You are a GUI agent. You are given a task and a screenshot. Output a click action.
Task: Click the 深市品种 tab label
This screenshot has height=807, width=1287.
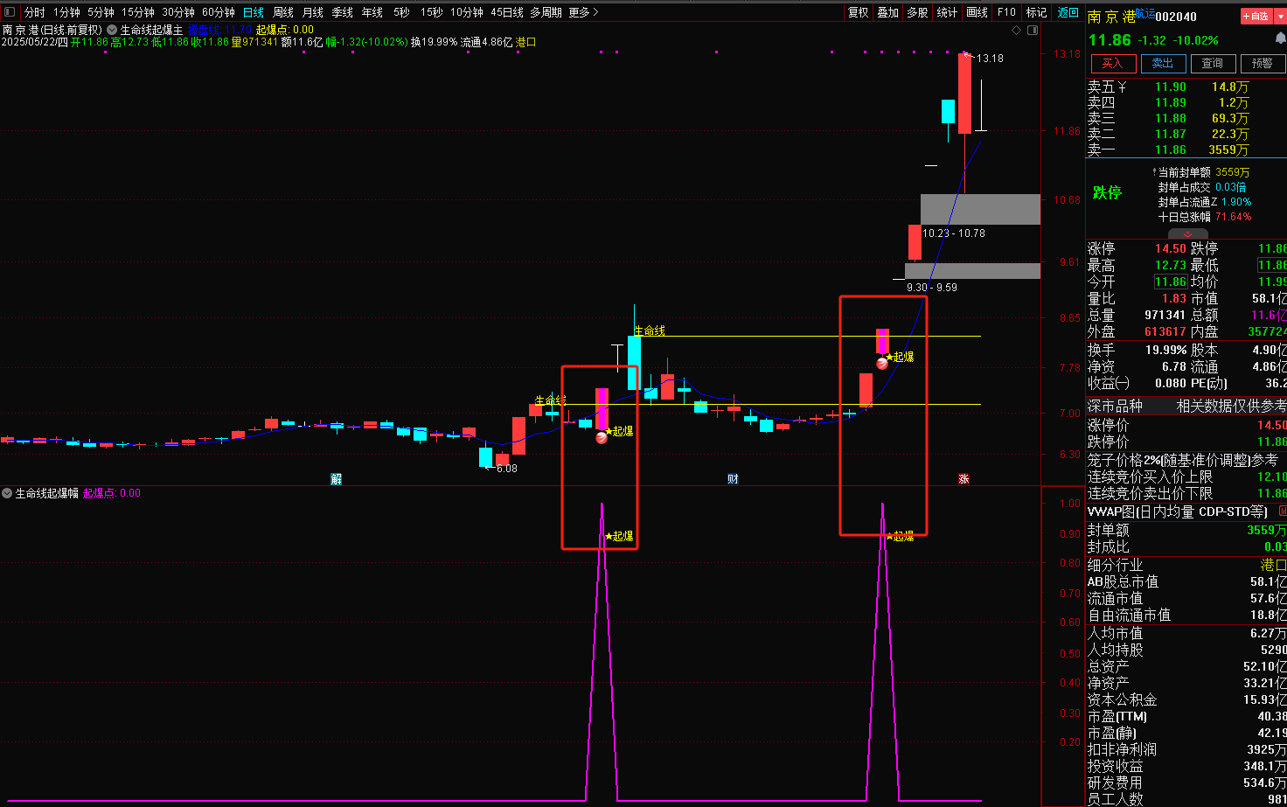click(x=1115, y=406)
